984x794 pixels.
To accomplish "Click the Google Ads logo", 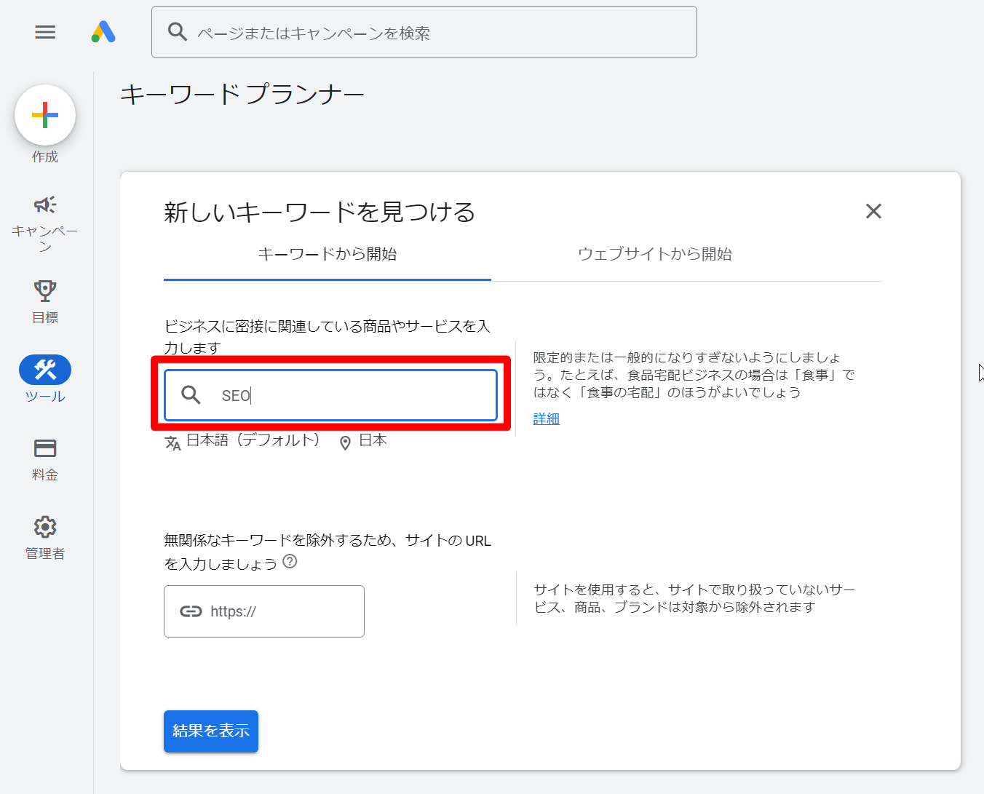I will (x=103, y=32).
